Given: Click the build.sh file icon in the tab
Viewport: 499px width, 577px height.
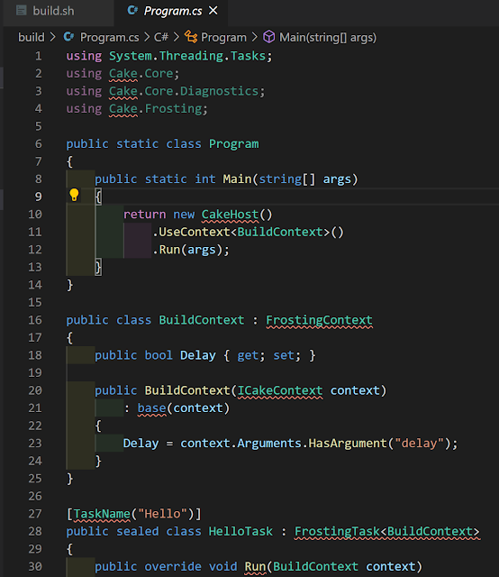Looking at the screenshot, I should point(22,11).
